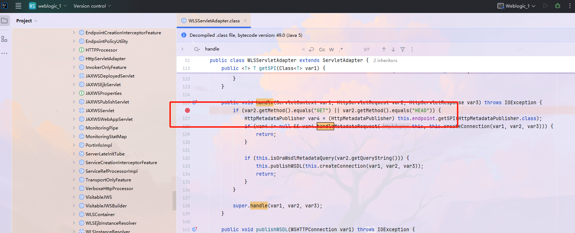Switch to the WLSServletAdapter.class tab
This screenshot has height=233, width=575.
[x=214, y=21]
